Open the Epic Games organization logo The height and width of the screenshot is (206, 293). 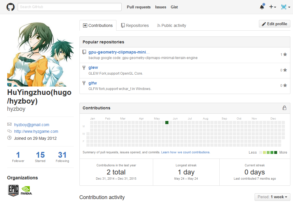tap(13, 190)
